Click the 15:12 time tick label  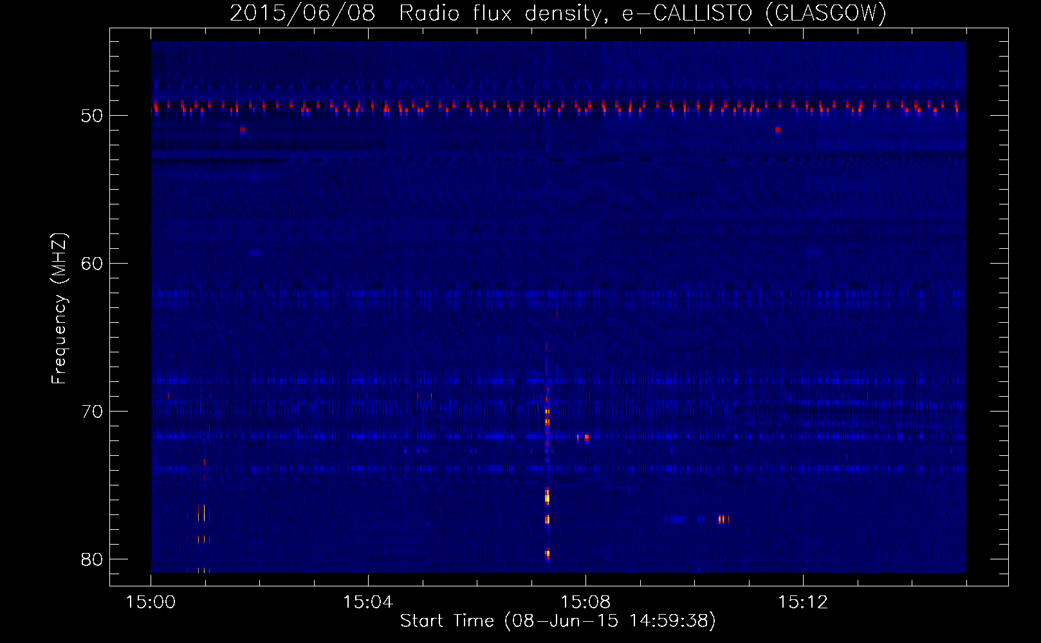point(803,602)
